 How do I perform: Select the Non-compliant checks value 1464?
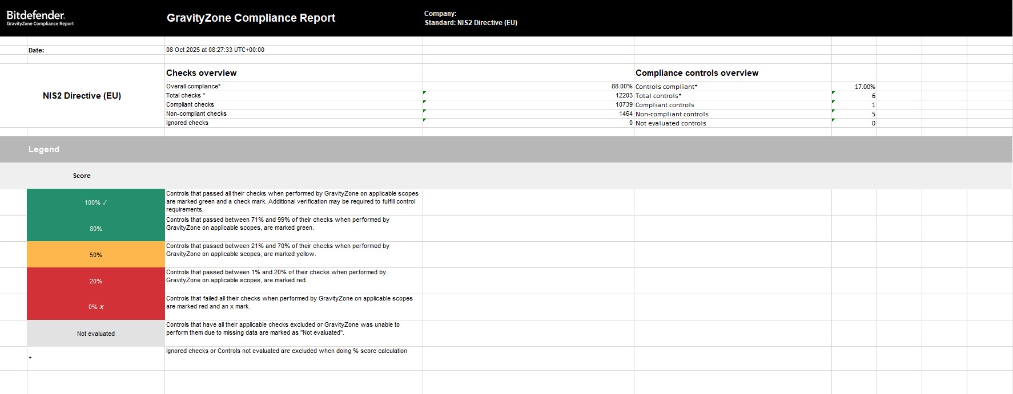(x=625, y=114)
